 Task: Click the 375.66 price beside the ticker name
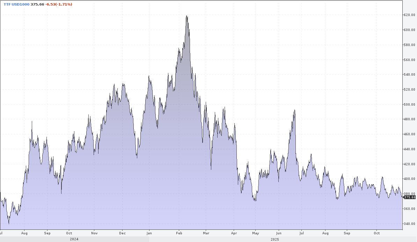point(37,4)
